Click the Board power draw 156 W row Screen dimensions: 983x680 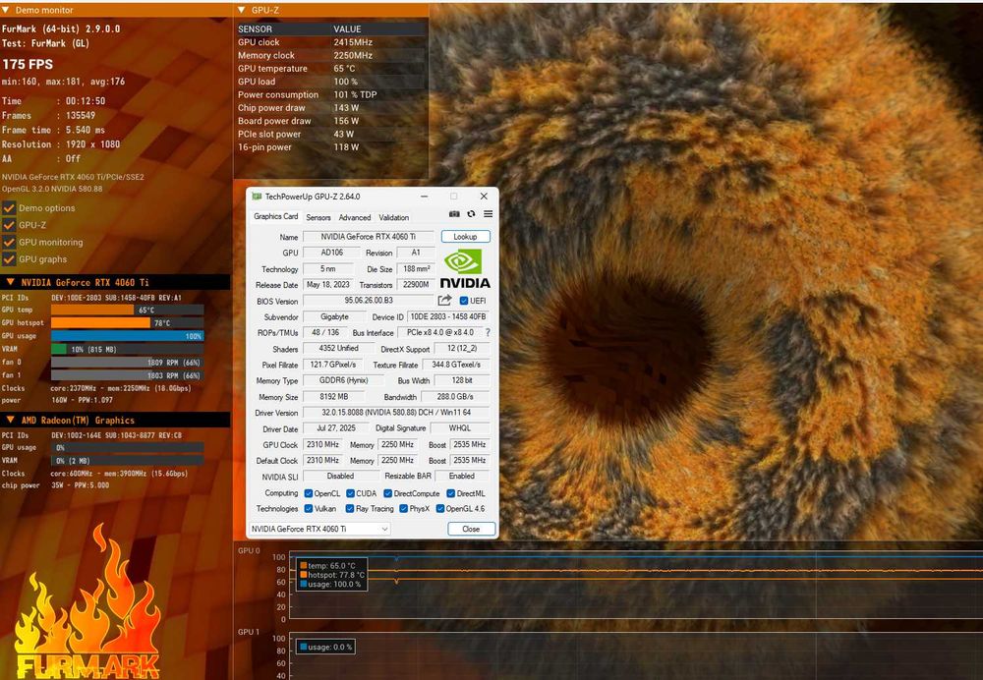(331, 121)
